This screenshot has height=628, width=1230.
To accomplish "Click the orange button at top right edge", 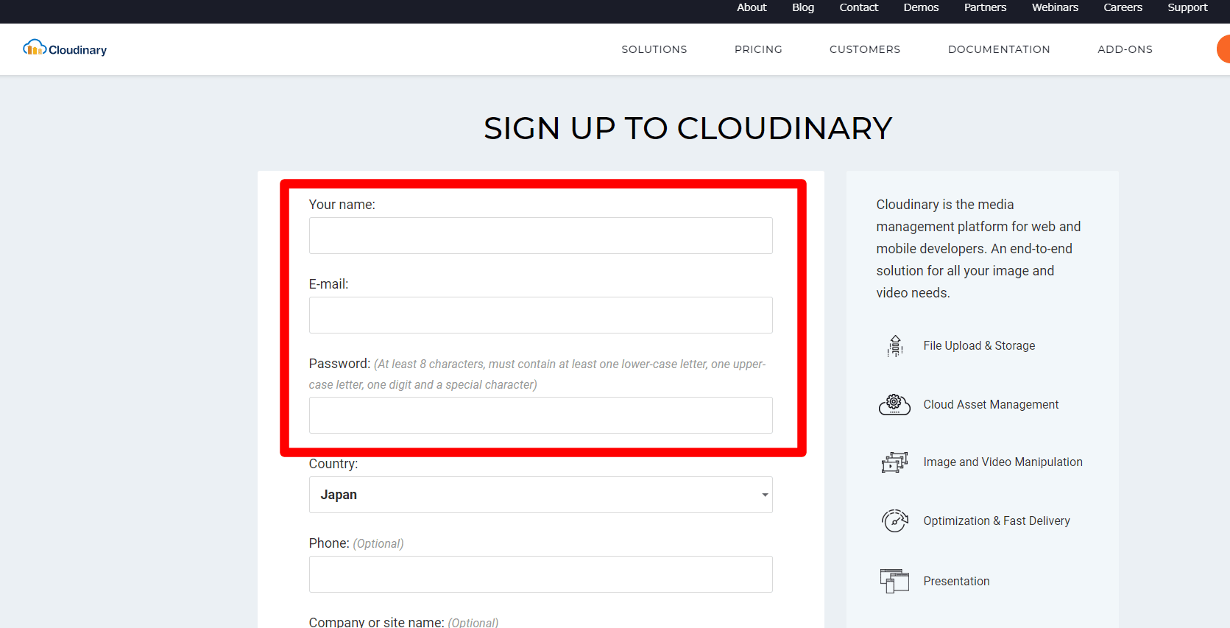I will (x=1223, y=49).
